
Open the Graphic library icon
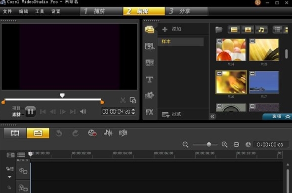pyautogui.click(x=149, y=95)
